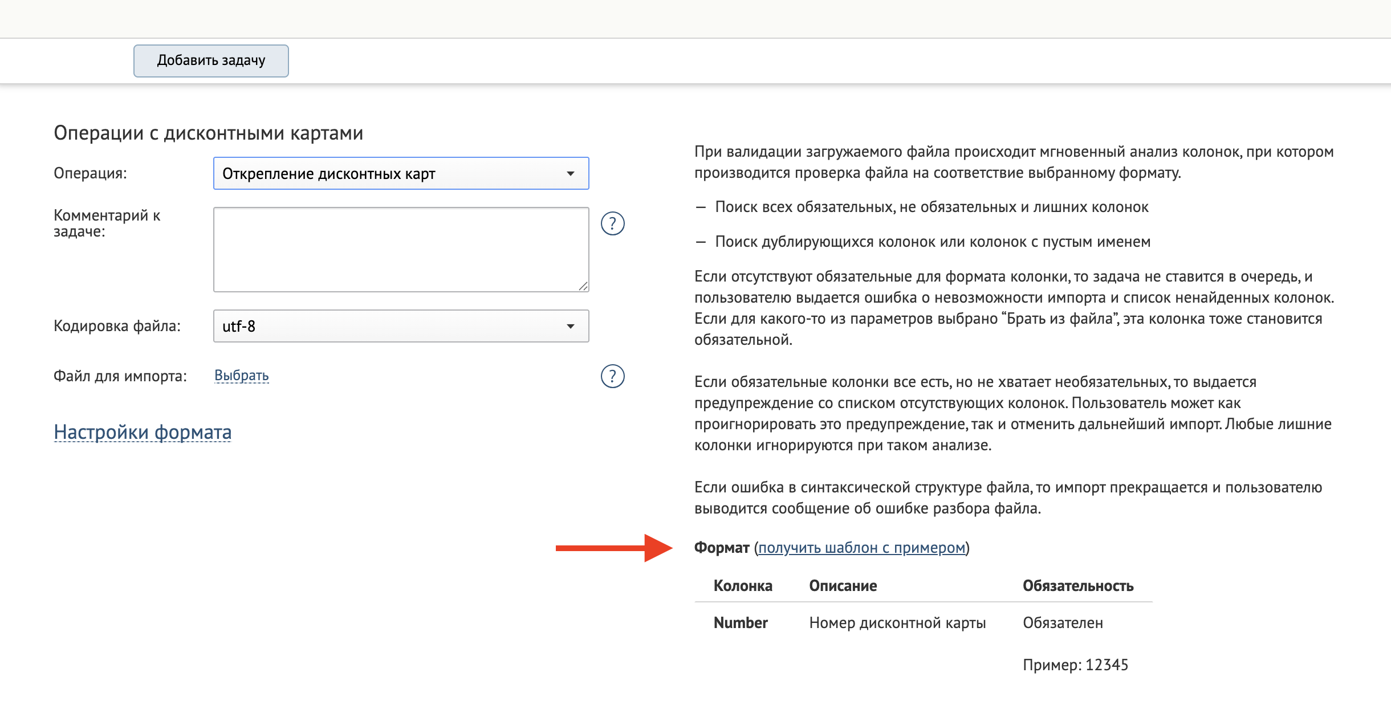
Task: Expand the Настройки формата section
Action: click(143, 432)
